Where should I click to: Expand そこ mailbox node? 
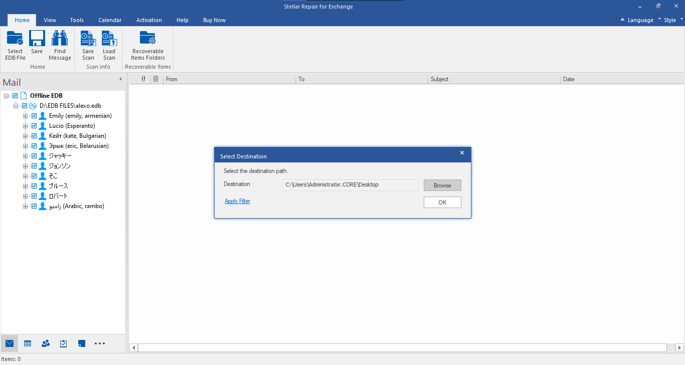coord(25,176)
